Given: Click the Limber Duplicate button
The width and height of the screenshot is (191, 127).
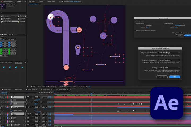Looking at the screenshot, I should (x=13, y=44).
